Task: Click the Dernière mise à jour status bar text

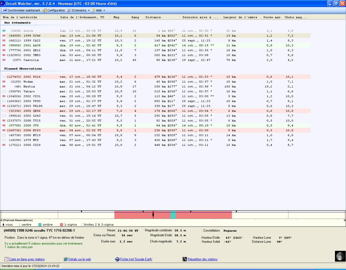Action: coord(31,266)
